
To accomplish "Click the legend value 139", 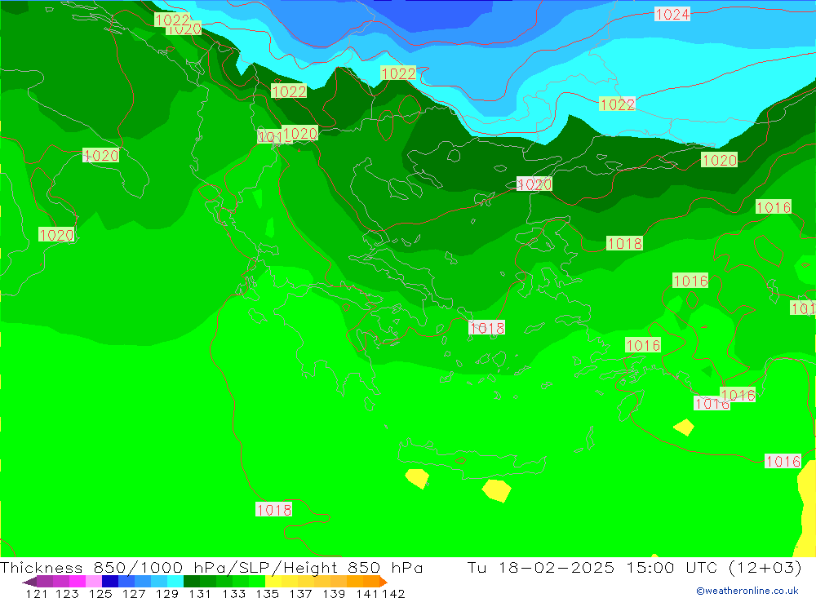I will coord(334,593).
